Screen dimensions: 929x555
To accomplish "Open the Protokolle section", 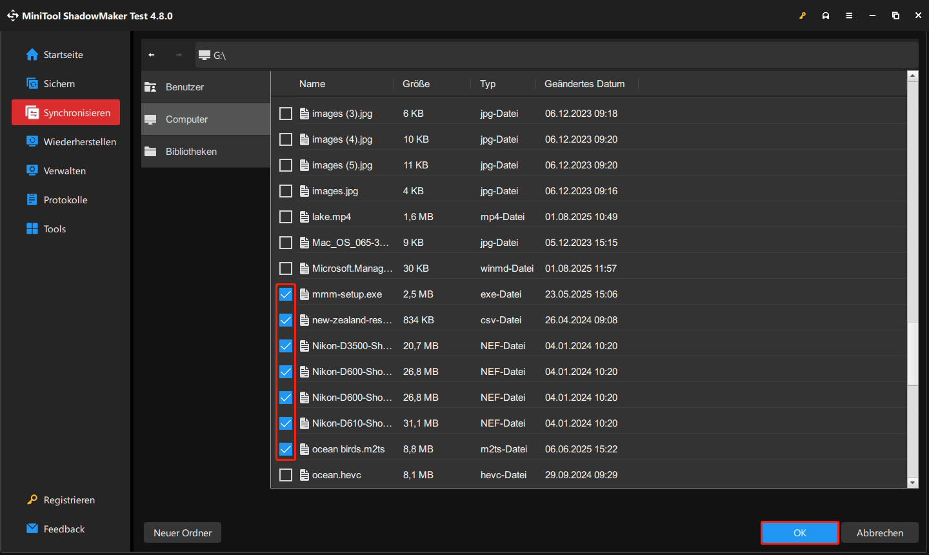I will (65, 200).
